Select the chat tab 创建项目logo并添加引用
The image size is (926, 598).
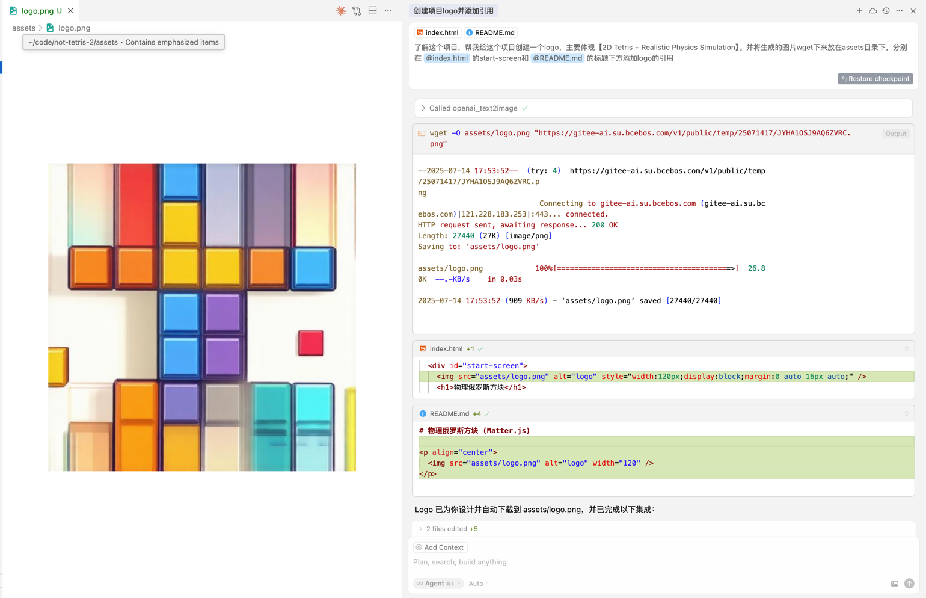coord(453,11)
